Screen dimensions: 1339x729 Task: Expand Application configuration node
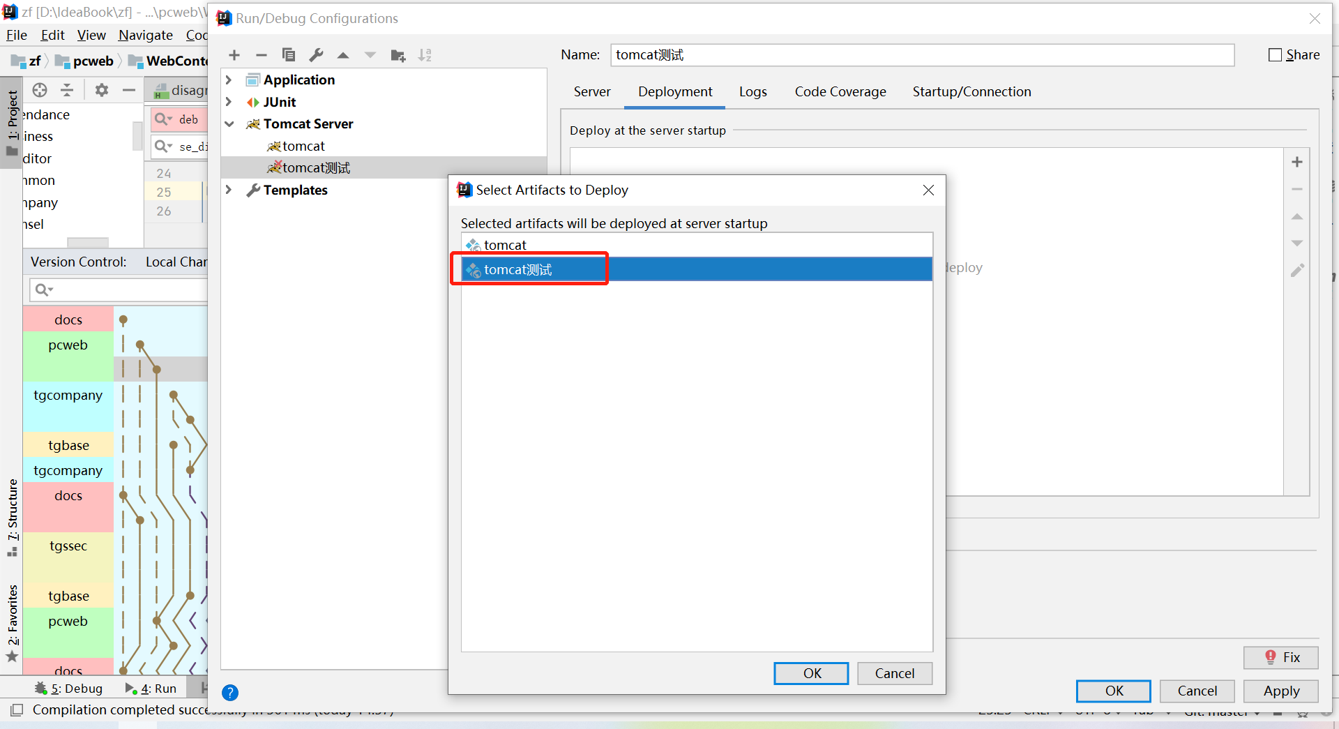coord(229,80)
